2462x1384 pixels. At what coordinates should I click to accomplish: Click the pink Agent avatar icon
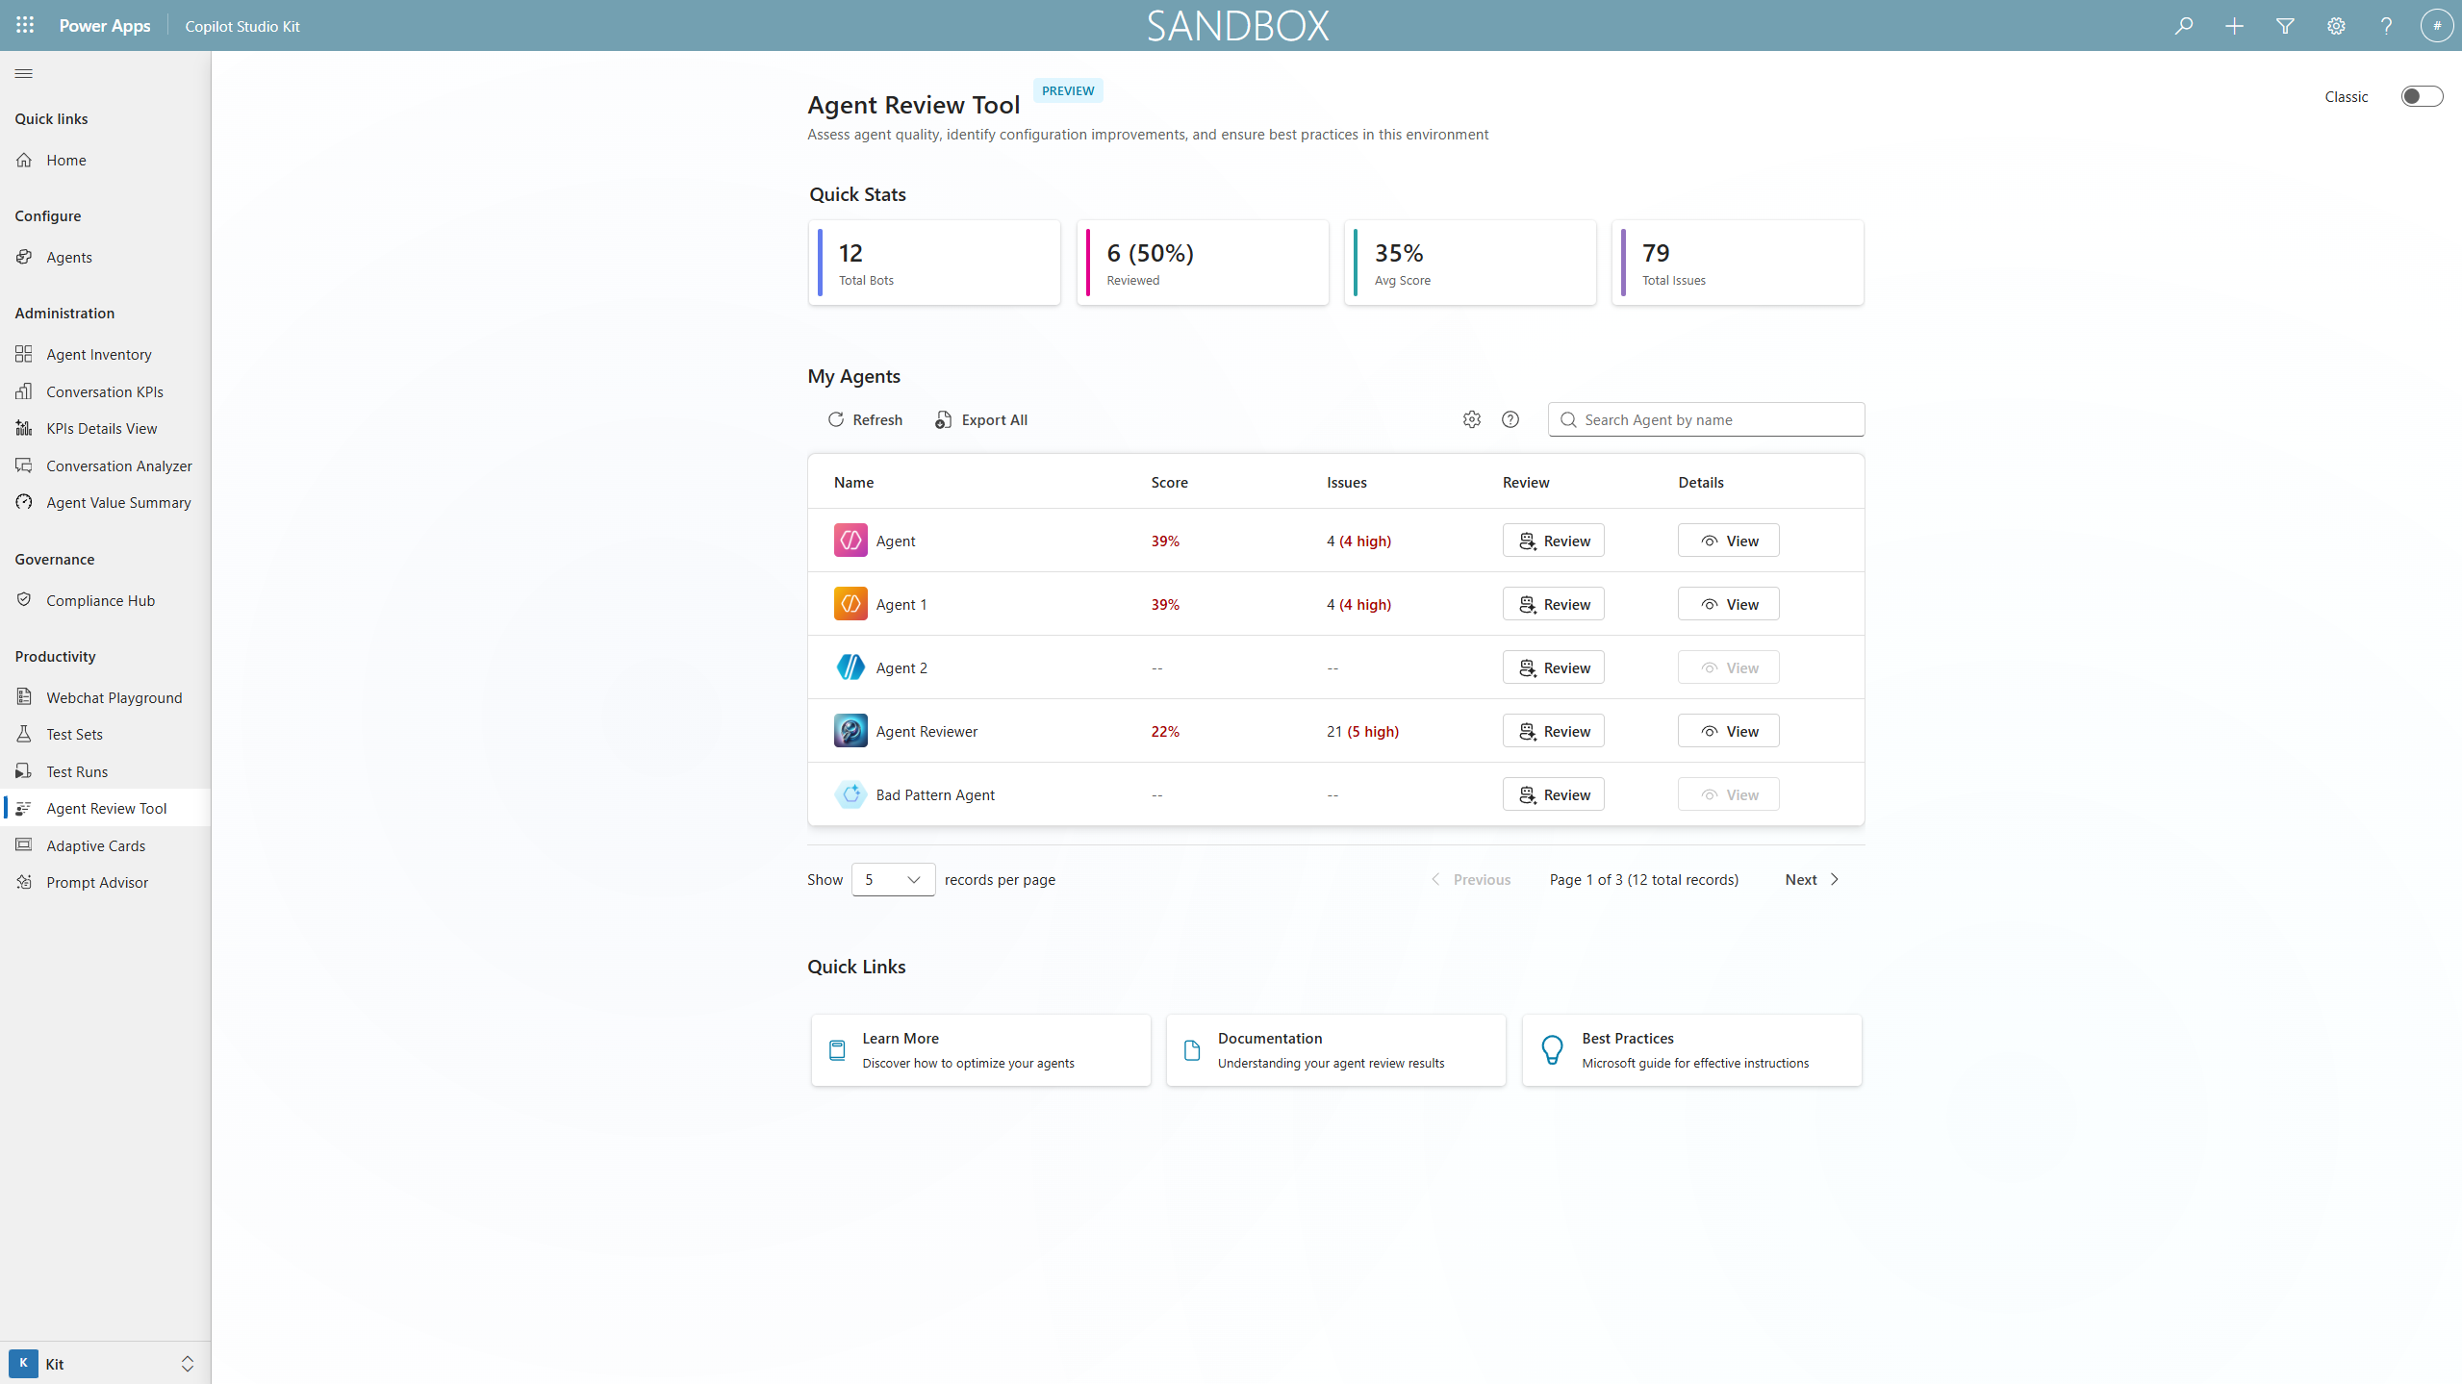pos(850,541)
